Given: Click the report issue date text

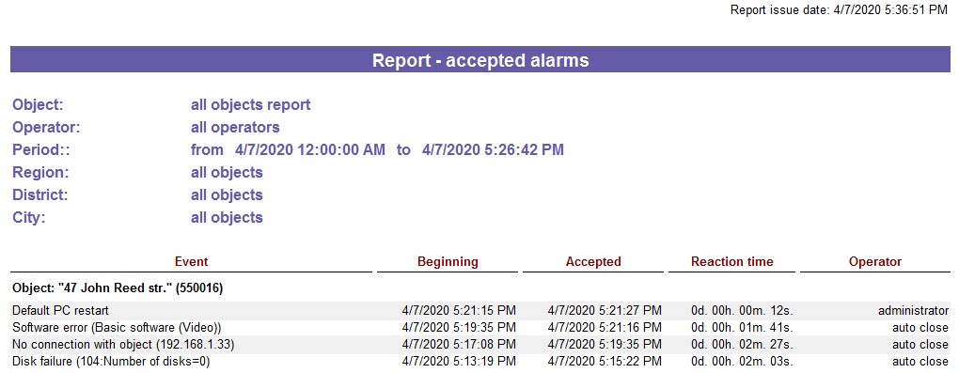Looking at the screenshot, I should tap(839, 10).
